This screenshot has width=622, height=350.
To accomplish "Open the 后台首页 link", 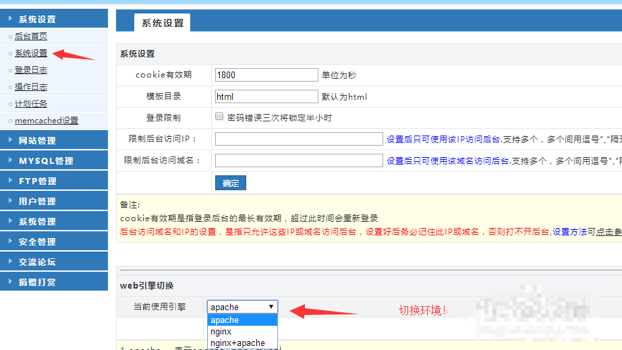I will point(31,36).
